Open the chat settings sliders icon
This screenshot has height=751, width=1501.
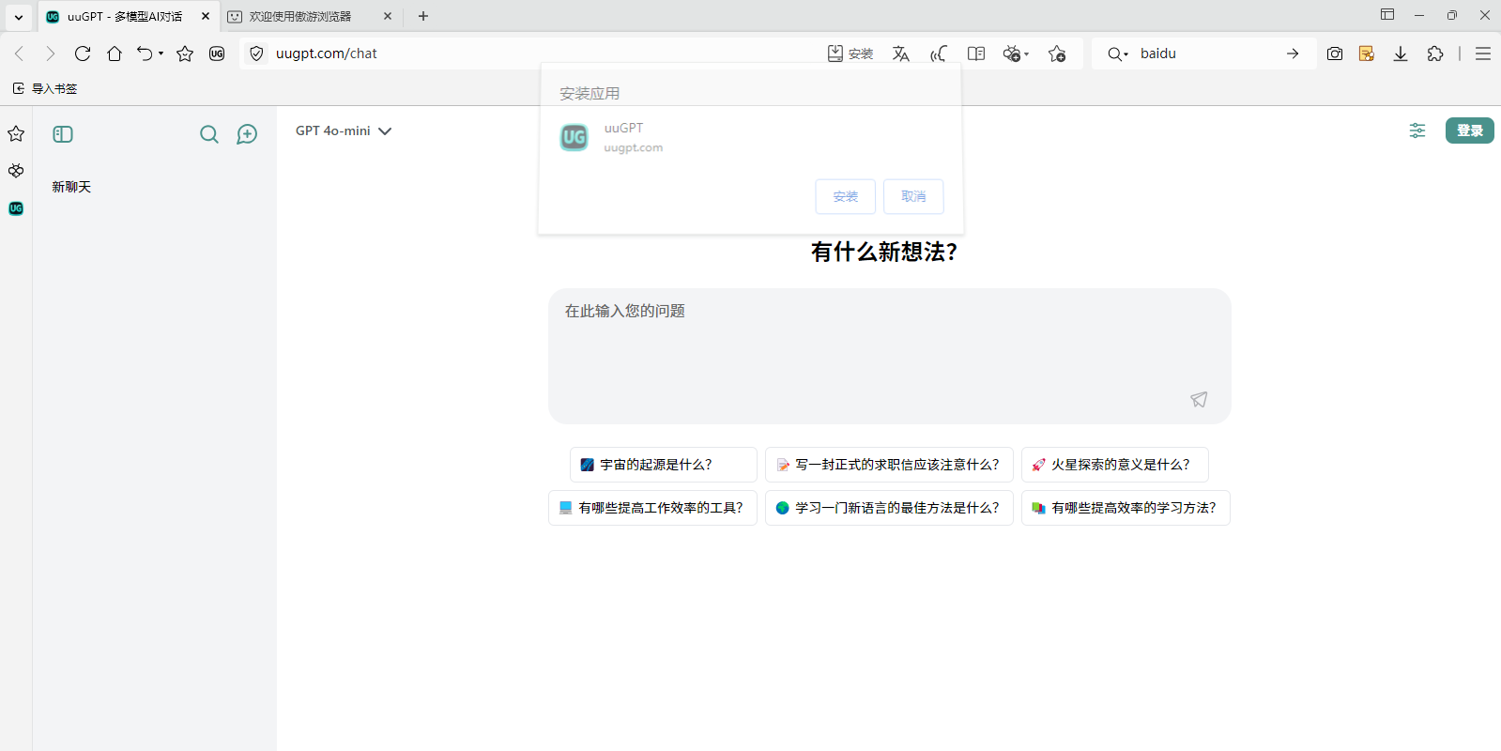point(1417,130)
